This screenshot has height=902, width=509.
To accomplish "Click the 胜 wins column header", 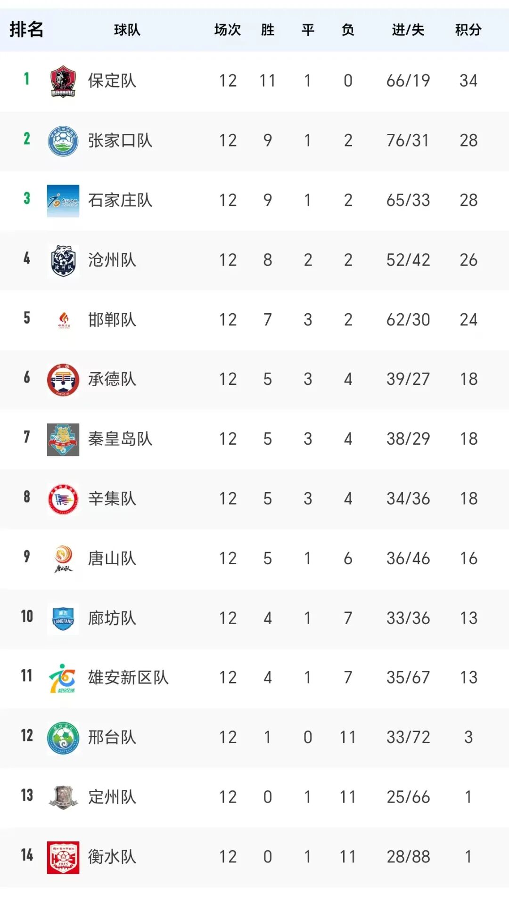I will pyautogui.click(x=268, y=30).
